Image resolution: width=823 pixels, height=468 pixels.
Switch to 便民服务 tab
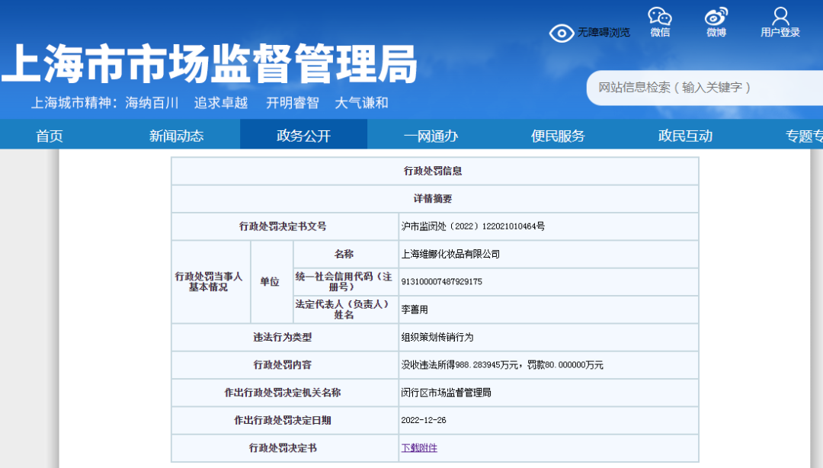[558, 136]
